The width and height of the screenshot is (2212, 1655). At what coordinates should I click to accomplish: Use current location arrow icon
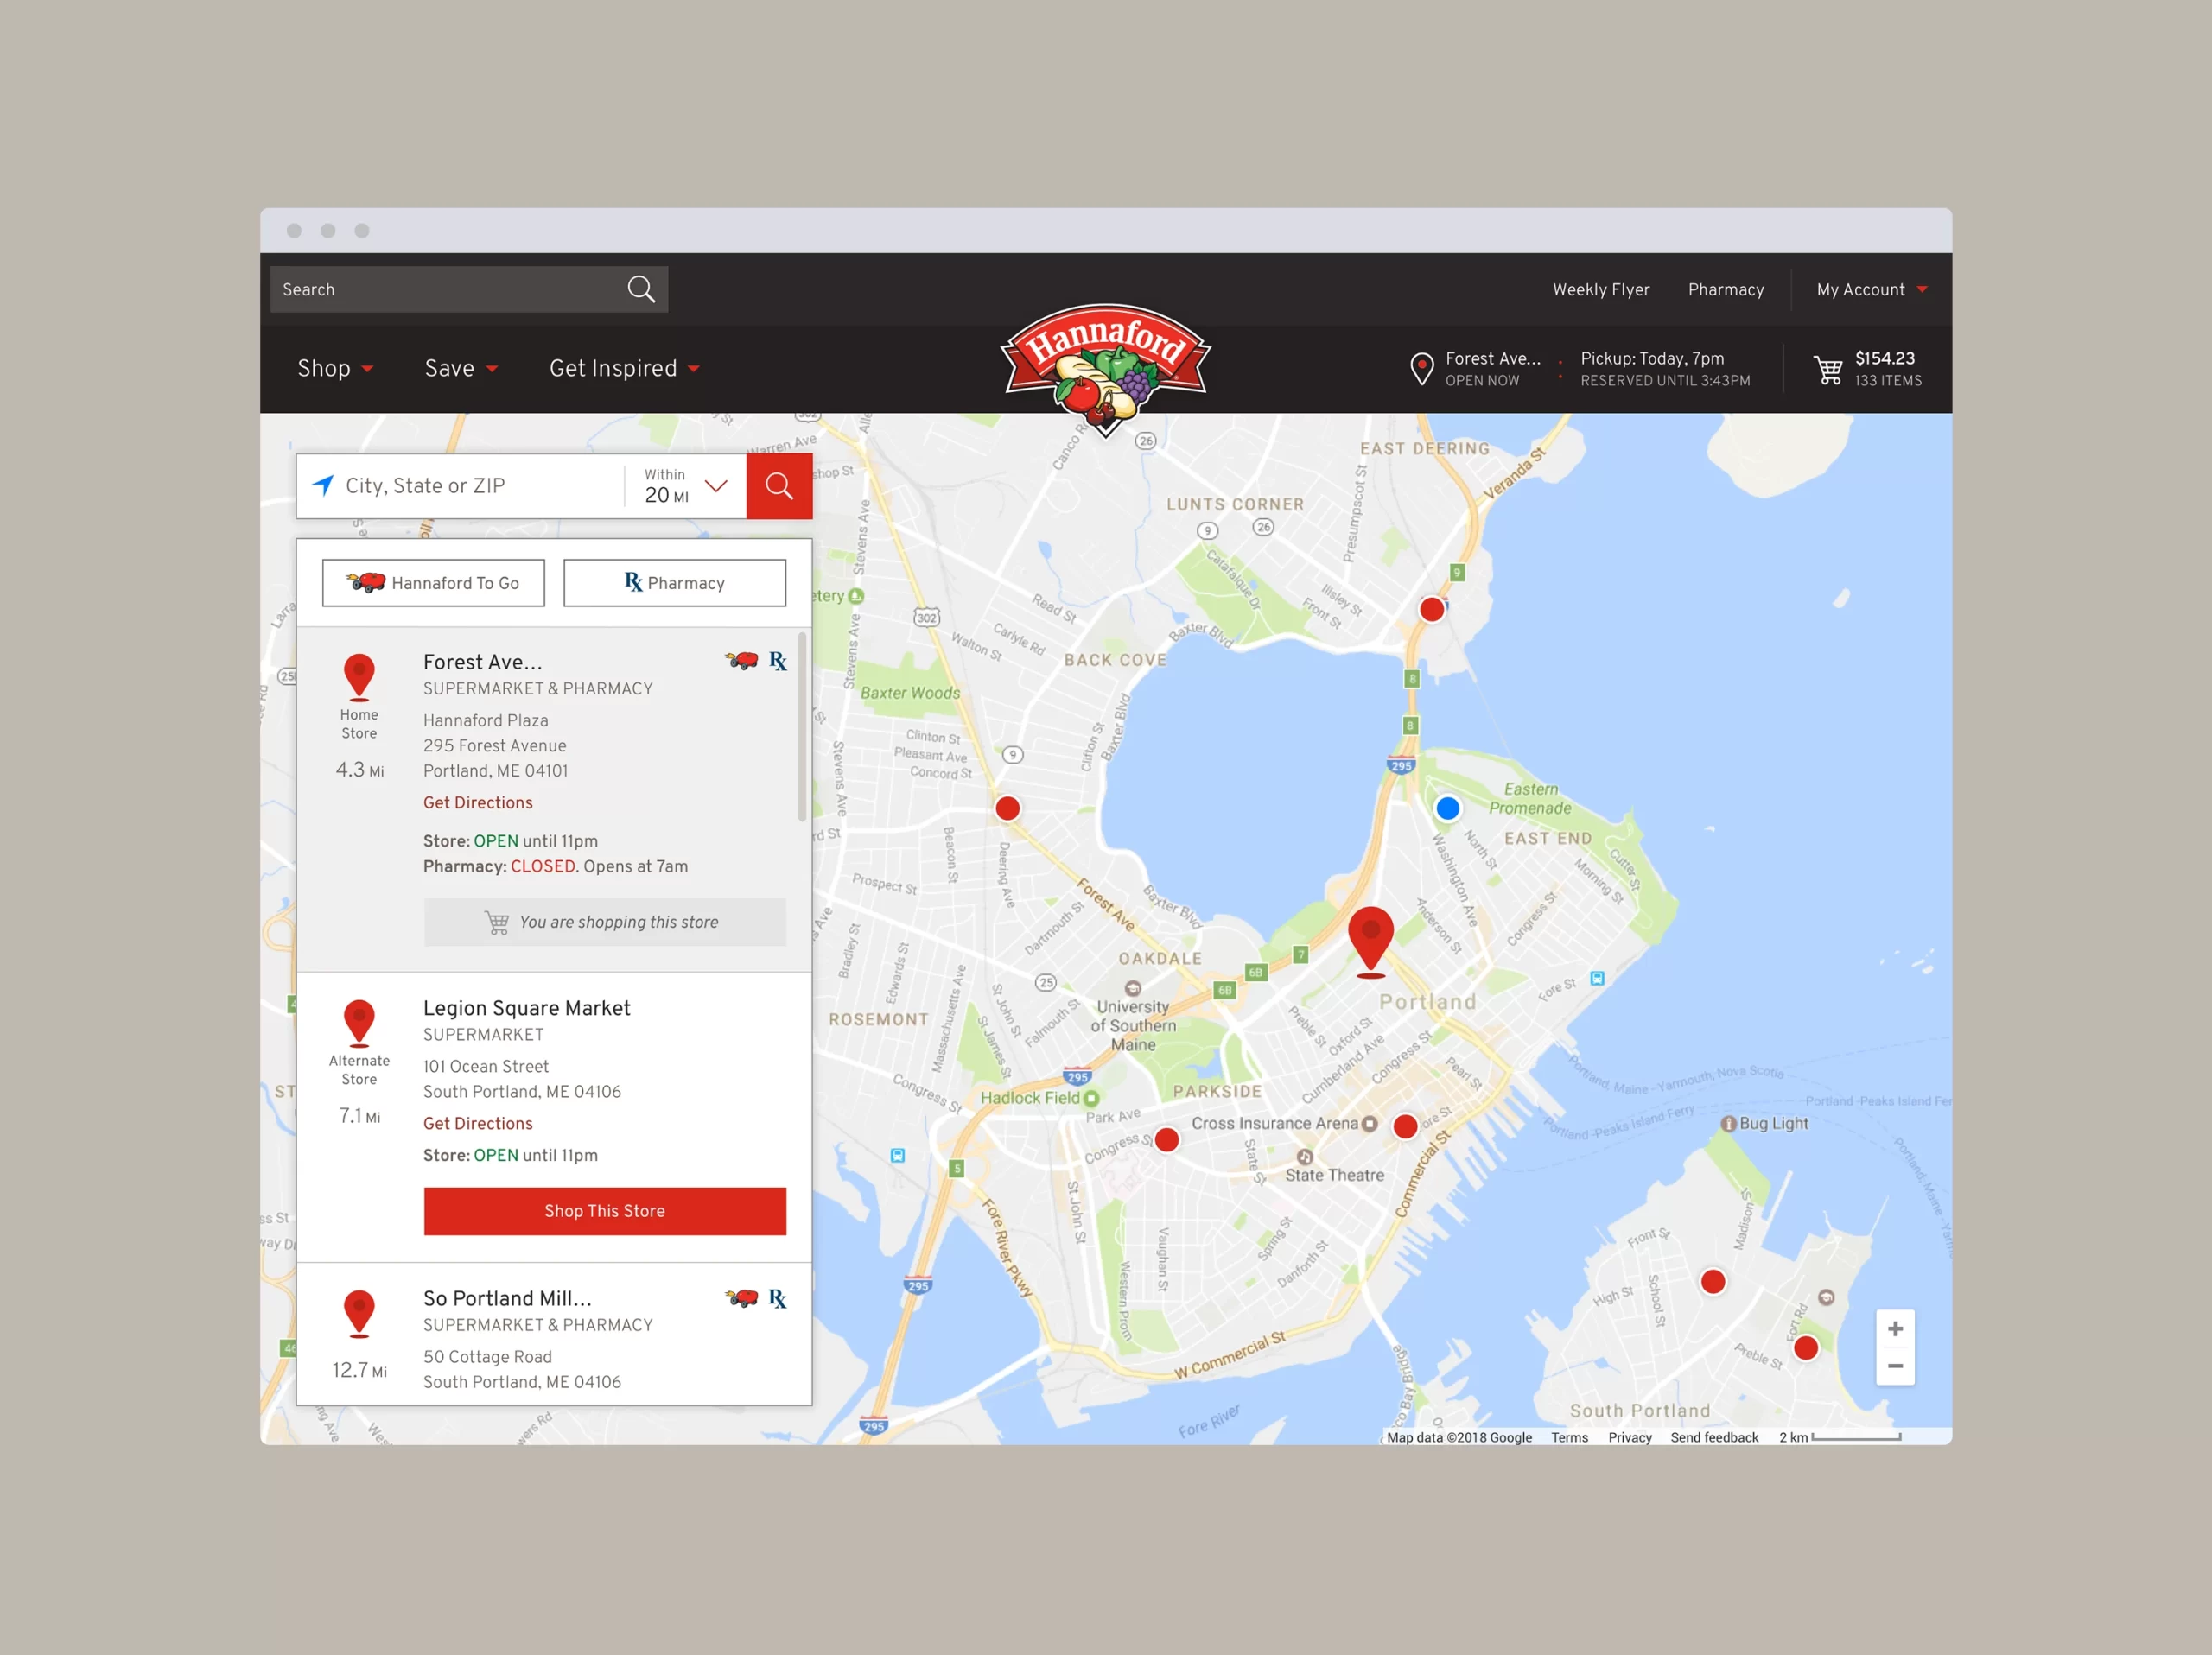click(x=323, y=485)
